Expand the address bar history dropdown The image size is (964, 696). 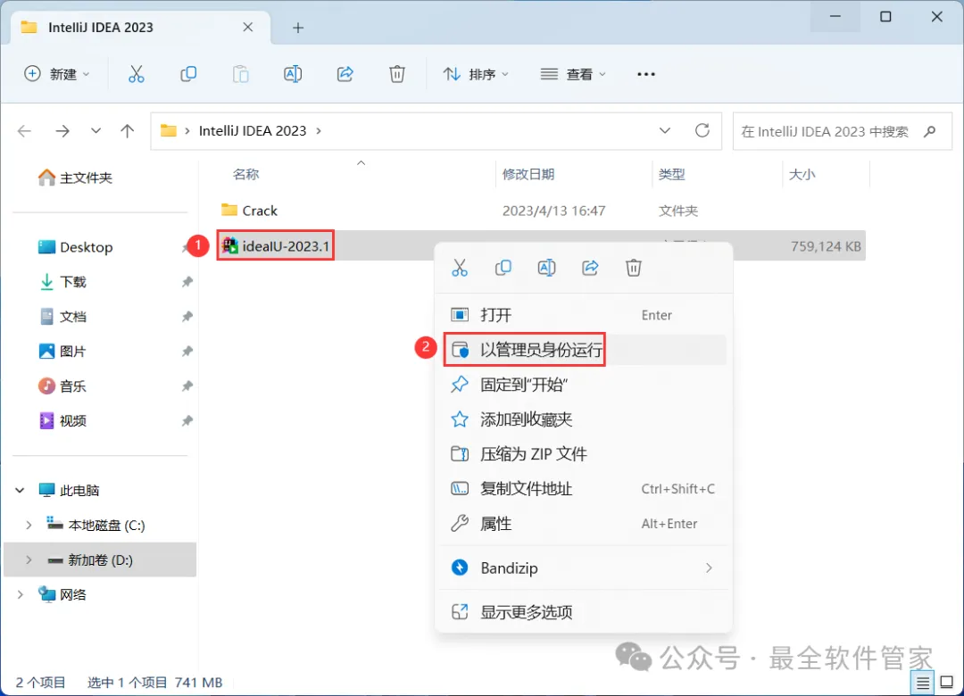(665, 131)
